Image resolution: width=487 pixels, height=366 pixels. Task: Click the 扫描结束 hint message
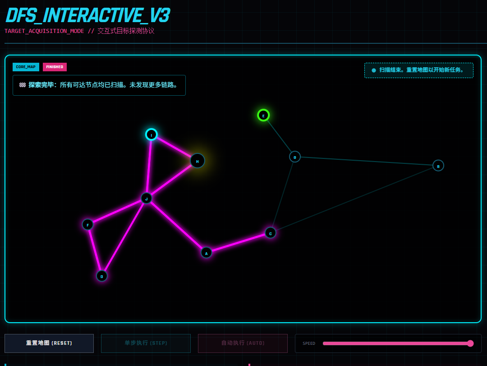point(418,70)
